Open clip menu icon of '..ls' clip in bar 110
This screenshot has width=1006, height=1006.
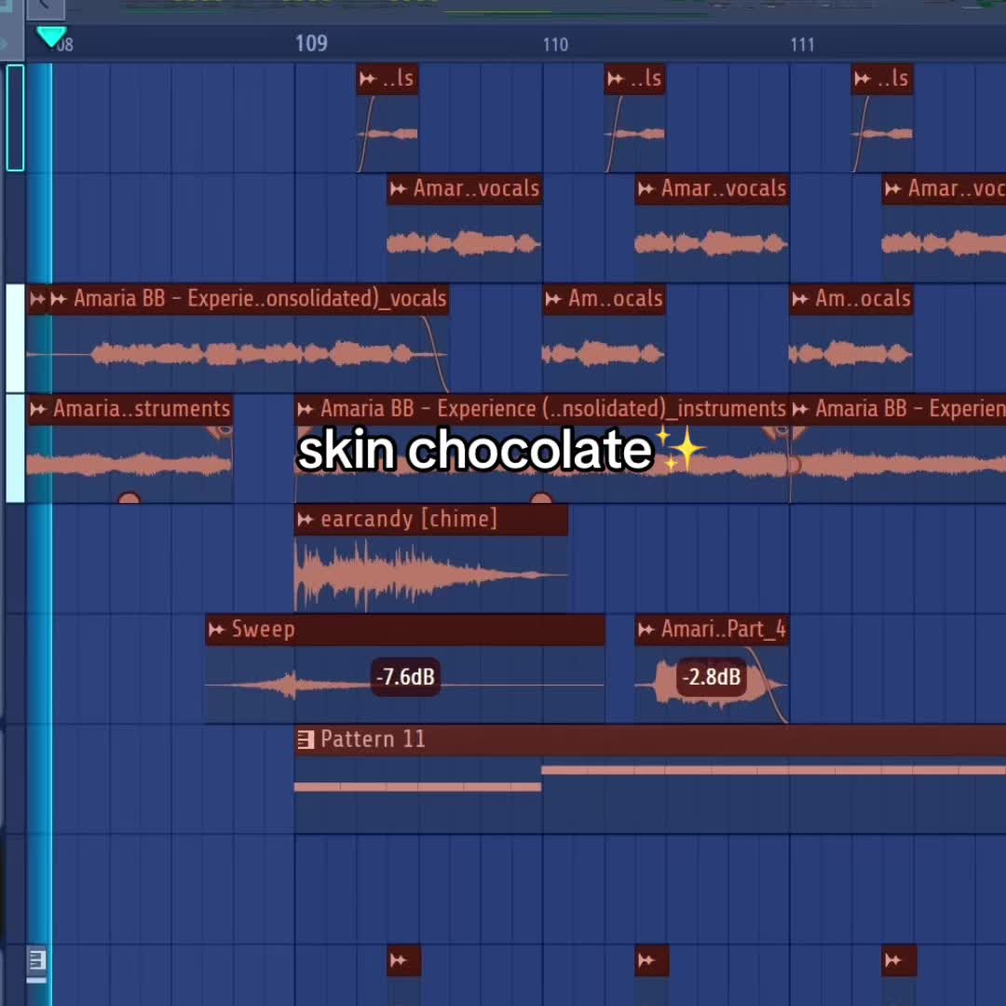[616, 79]
